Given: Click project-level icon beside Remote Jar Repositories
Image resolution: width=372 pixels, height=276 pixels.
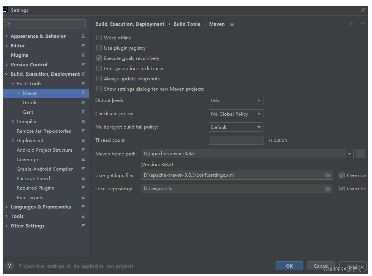Looking at the screenshot, I should pyautogui.click(x=83, y=131).
